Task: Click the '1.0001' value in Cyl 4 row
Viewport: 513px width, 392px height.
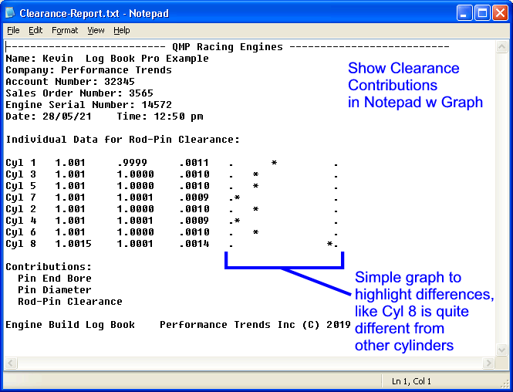Action: point(135,221)
